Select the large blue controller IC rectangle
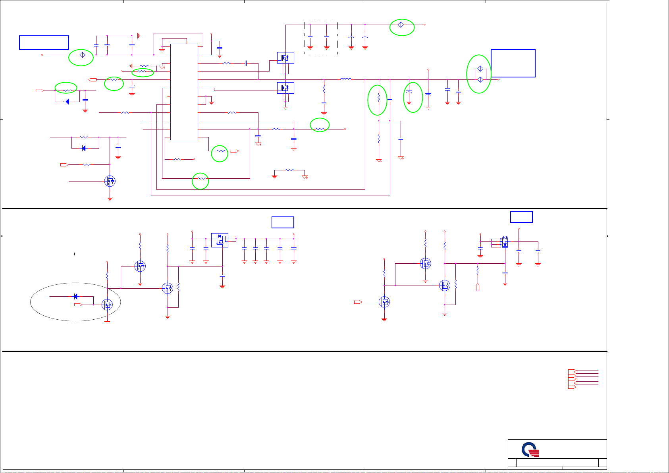669x473 pixels. tap(184, 92)
